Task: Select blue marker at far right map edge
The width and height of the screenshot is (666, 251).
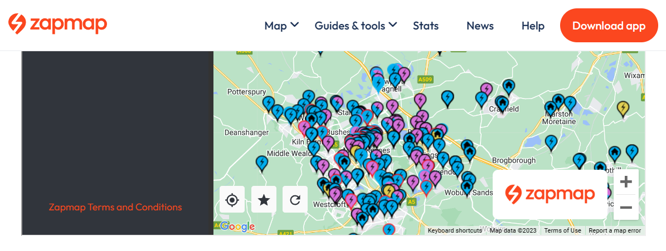Action: [632, 152]
